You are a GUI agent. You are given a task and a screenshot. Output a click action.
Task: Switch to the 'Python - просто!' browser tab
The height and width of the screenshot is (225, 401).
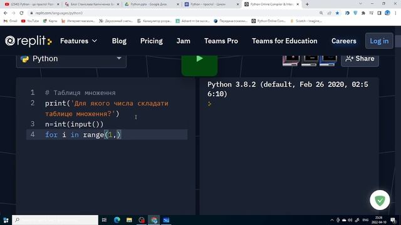tap(211, 4)
